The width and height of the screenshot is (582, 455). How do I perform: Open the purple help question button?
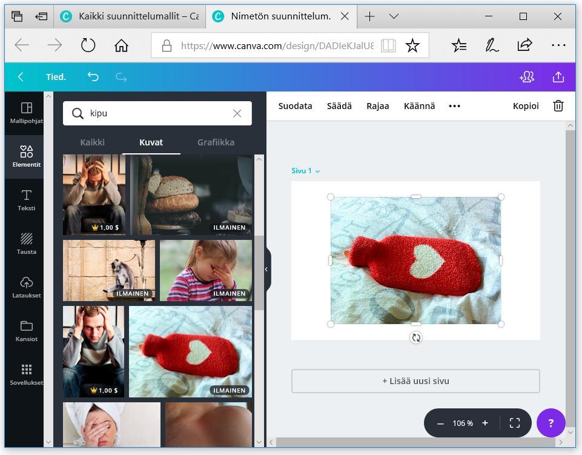tap(551, 423)
